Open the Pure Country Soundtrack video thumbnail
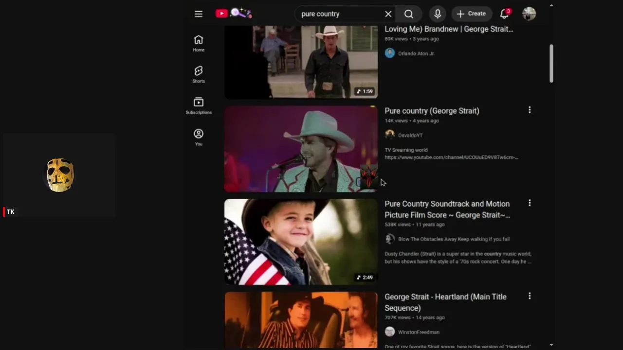The height and width of the screenshot is (350, 623). (x=301, y=242)
